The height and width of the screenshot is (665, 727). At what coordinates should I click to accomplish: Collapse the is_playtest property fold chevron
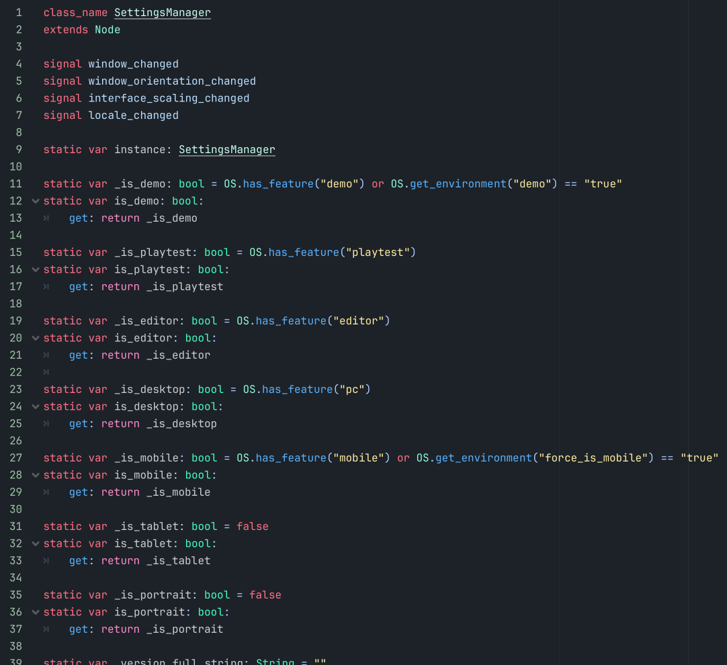pyautogui.click(x=35, y=269)
